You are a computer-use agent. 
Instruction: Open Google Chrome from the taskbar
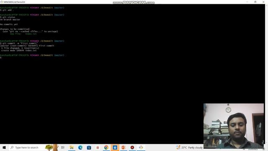(106, 147)
